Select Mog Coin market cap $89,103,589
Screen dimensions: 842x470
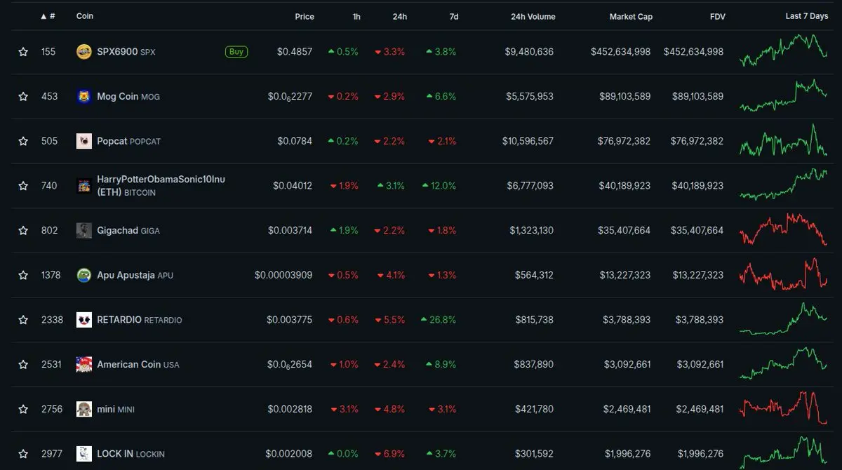624,97
